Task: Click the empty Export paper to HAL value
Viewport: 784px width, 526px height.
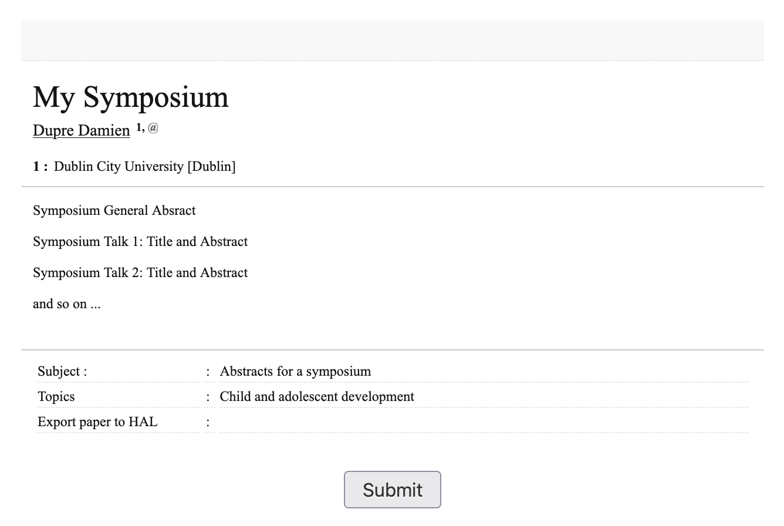Action: (484, 422)
